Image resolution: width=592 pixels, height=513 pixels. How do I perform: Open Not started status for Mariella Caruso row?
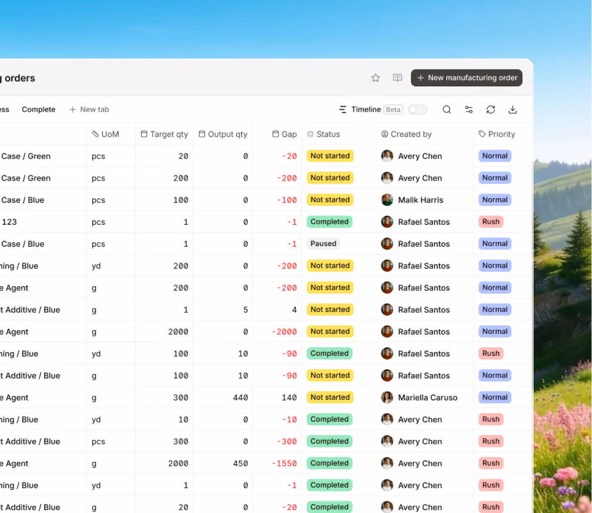(x=330, y=397)
